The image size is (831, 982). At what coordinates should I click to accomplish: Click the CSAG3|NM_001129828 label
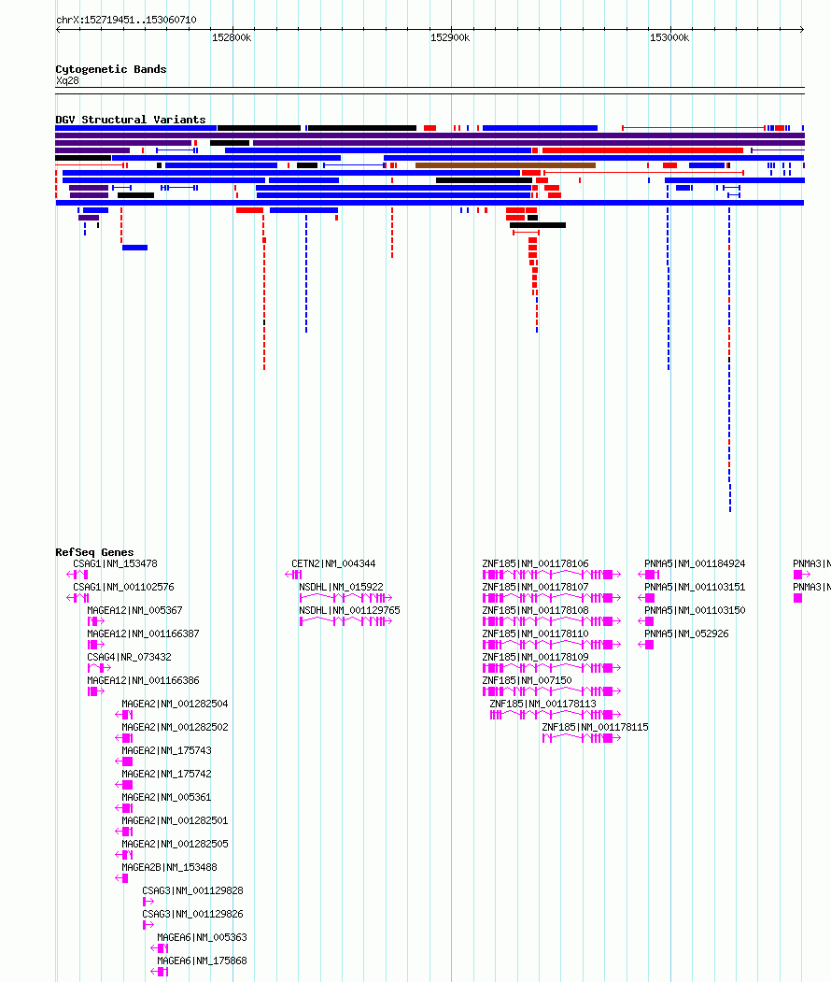[x=192, y=890]
